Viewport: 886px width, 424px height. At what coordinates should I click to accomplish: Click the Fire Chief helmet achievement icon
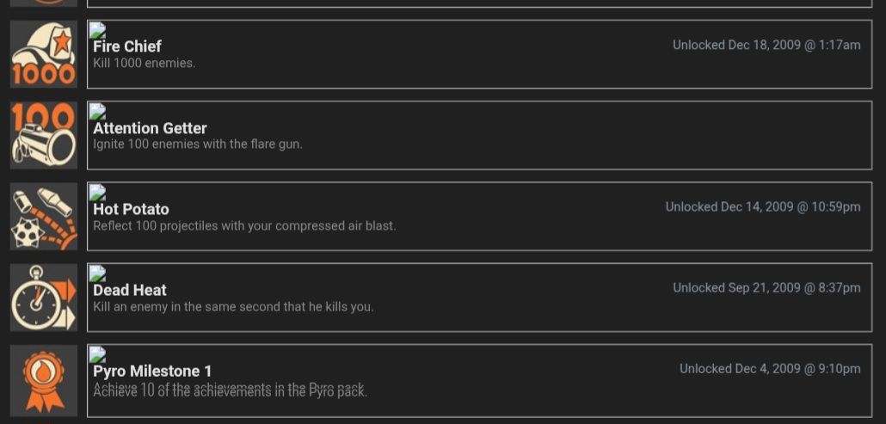tap(44, 54)
